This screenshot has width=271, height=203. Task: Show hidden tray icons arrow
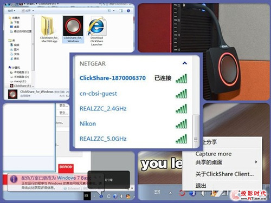[170, 193]
